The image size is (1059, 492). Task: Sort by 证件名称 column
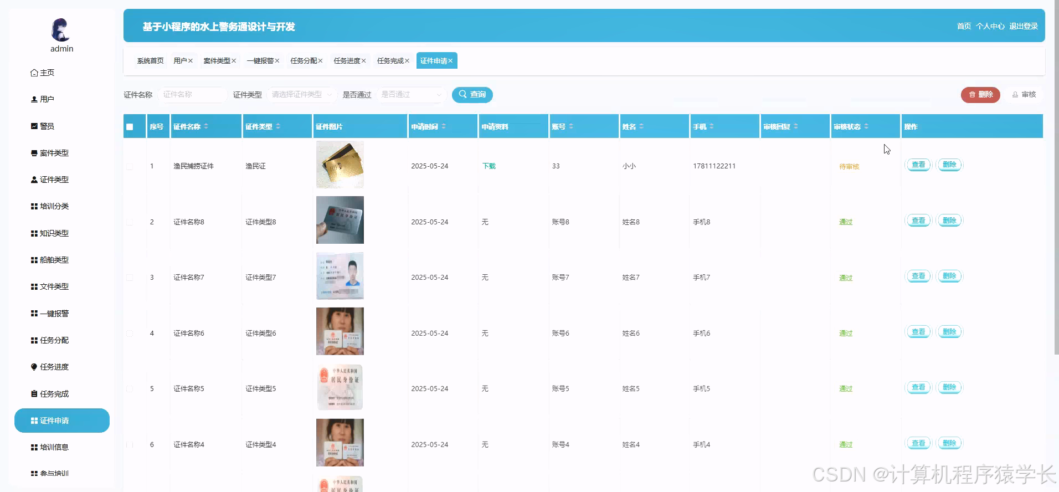click(x=206, y=126)
